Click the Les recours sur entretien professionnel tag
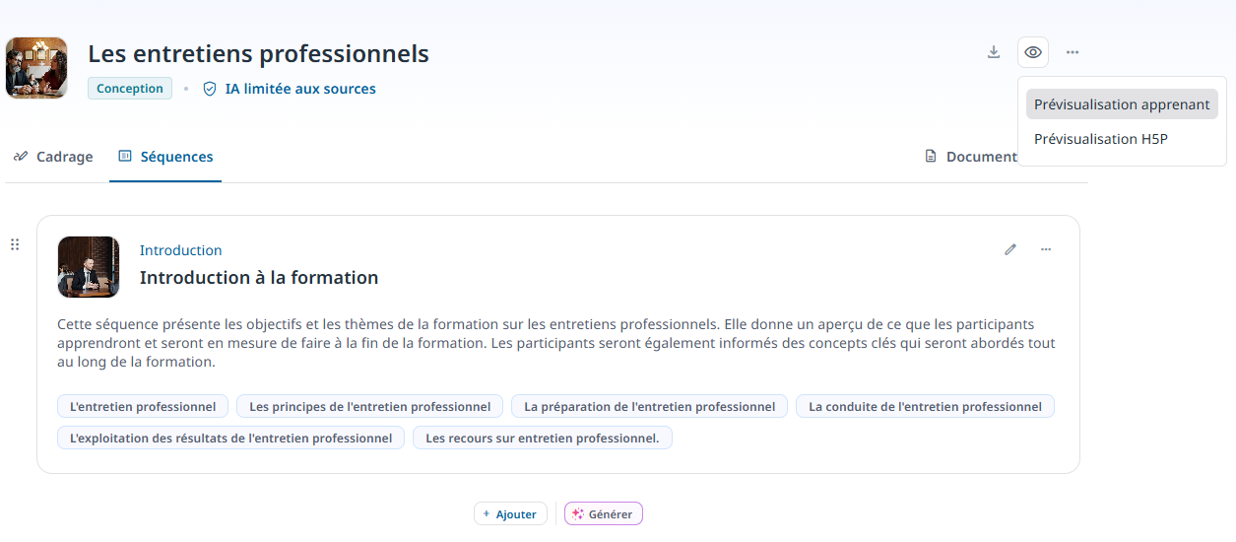The width and height of the screenshot is (1236, 542). coord(542,439)
